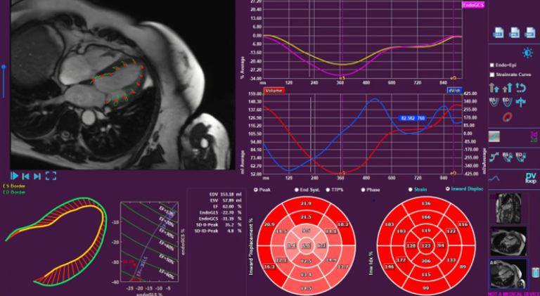This screenshot has height=296, width=540.
Task: Choose the Inward Displac radio option
Action: coord(448,189)
